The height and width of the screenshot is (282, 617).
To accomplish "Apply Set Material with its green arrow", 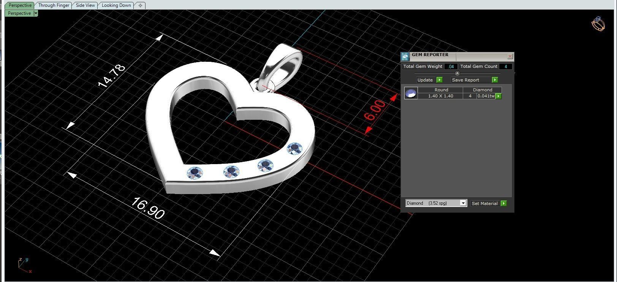I will point(503,204).
